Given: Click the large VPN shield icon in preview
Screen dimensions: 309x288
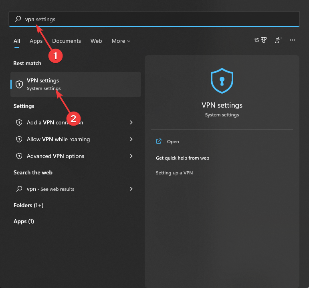Looking at the screenshot, I should (222, 81).
